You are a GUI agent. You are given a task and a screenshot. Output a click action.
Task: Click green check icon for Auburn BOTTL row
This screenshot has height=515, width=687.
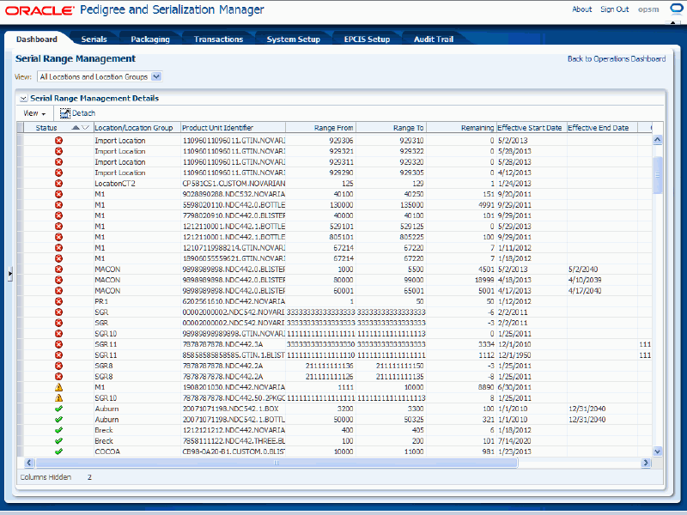coord(58,420)
